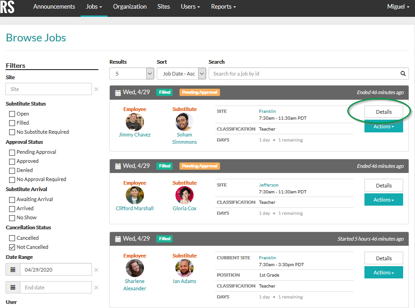Open Actions menu for Sharlene Alexander job
This screenshot has width=415, height=308.
pos(384,273)
